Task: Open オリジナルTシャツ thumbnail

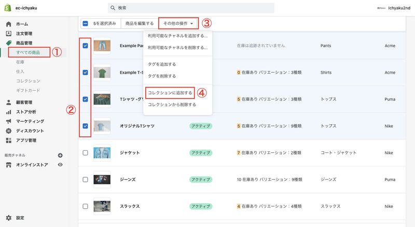Action: click(102, 126)
